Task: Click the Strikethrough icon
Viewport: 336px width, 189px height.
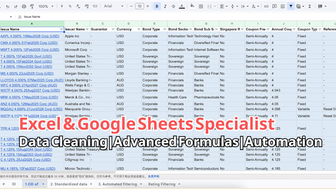Action: point(173,6)
